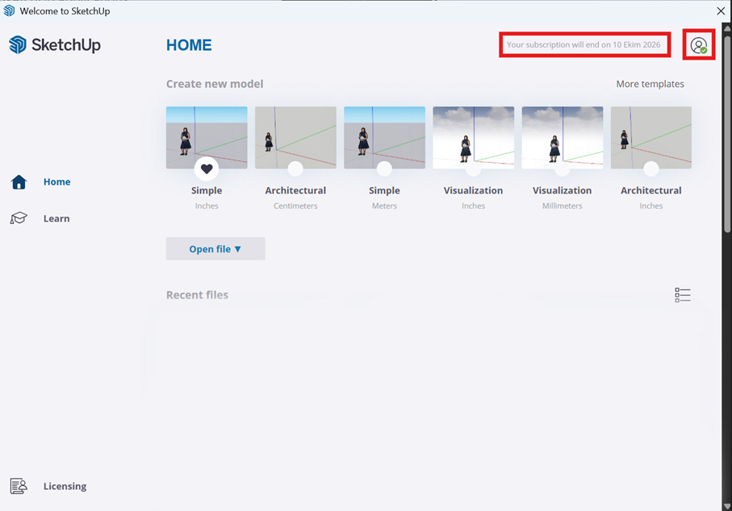Set Architectural Centimeters template as default favorite
Viewport: 732px width, 511px height.
tap(295, 168)
